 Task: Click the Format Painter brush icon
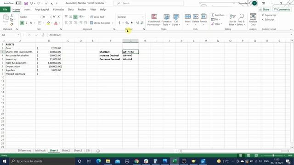[11, 24]
